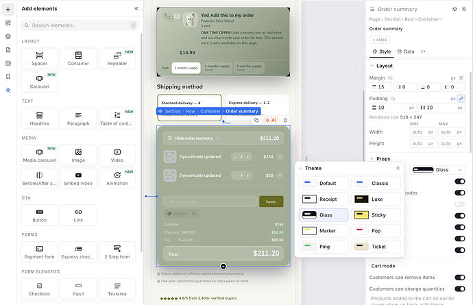Add the Embed video element
The width and height of the screenshot is (473, 305).
78,178
